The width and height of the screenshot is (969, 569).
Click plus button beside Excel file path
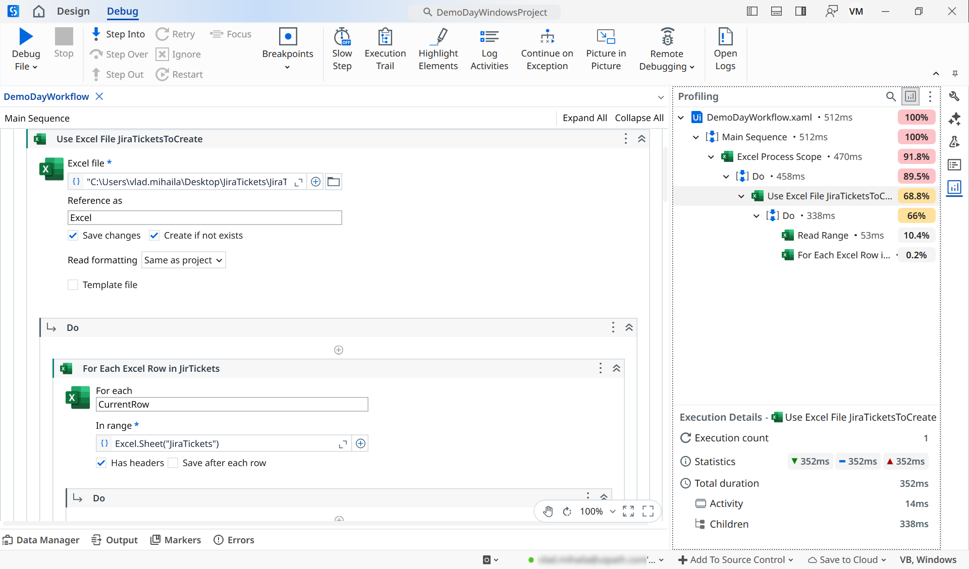pos(316,182)
